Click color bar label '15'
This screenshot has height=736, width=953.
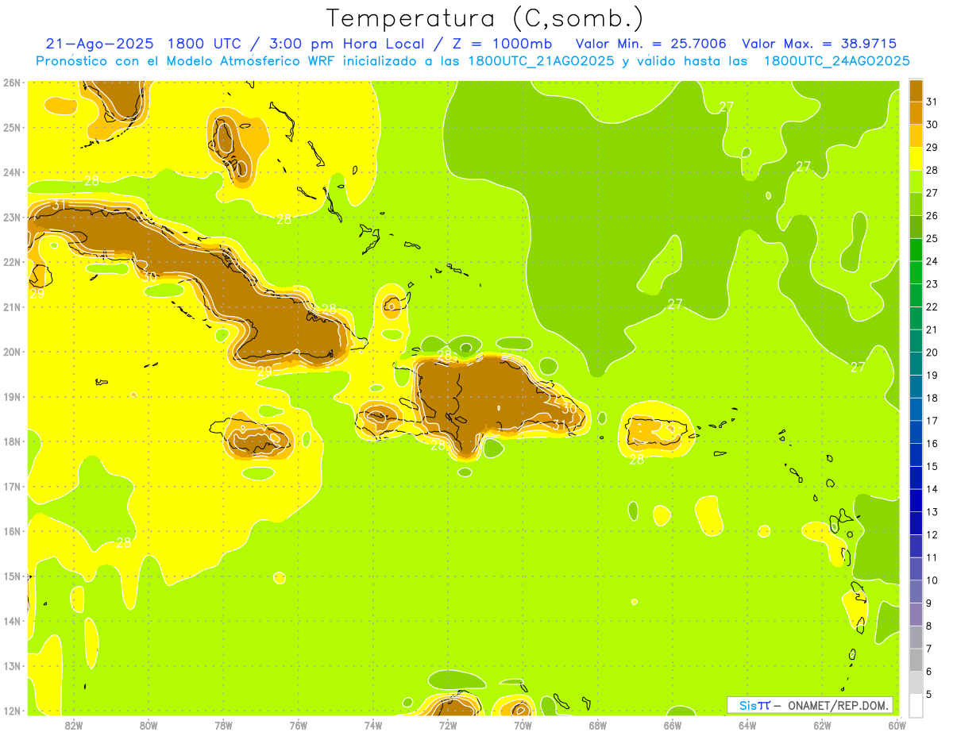[932, 466]
